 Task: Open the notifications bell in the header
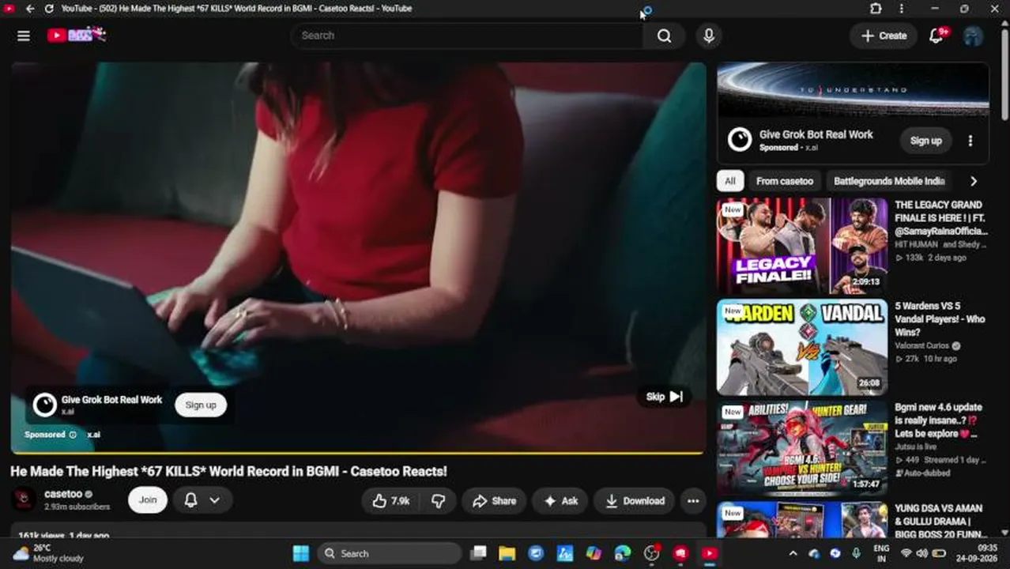tap(937, 36)
